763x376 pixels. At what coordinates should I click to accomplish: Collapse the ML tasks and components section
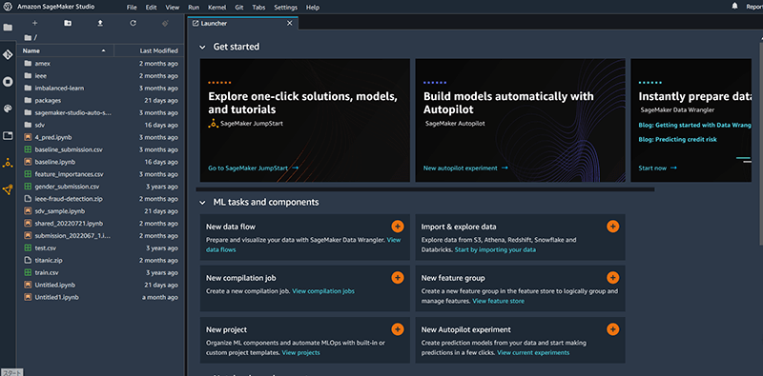coord(202,203)
